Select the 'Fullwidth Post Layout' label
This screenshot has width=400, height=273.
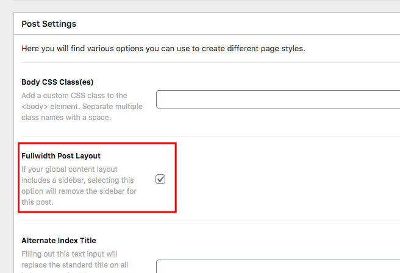[x=61, y=155]
